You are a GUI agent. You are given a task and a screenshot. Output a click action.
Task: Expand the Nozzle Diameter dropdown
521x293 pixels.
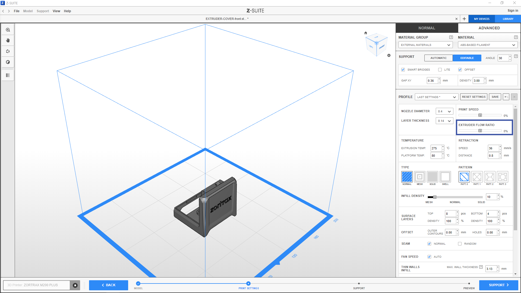(444, 111)
